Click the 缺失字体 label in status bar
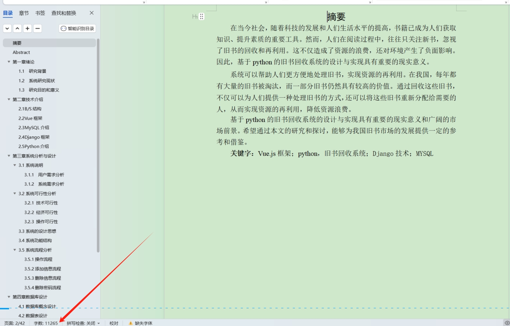This screenshot has width=510, height=326. point(143,323)
